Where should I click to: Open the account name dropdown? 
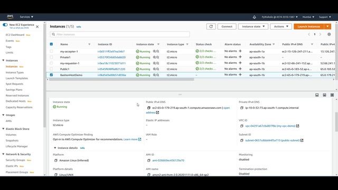[279, 17]
